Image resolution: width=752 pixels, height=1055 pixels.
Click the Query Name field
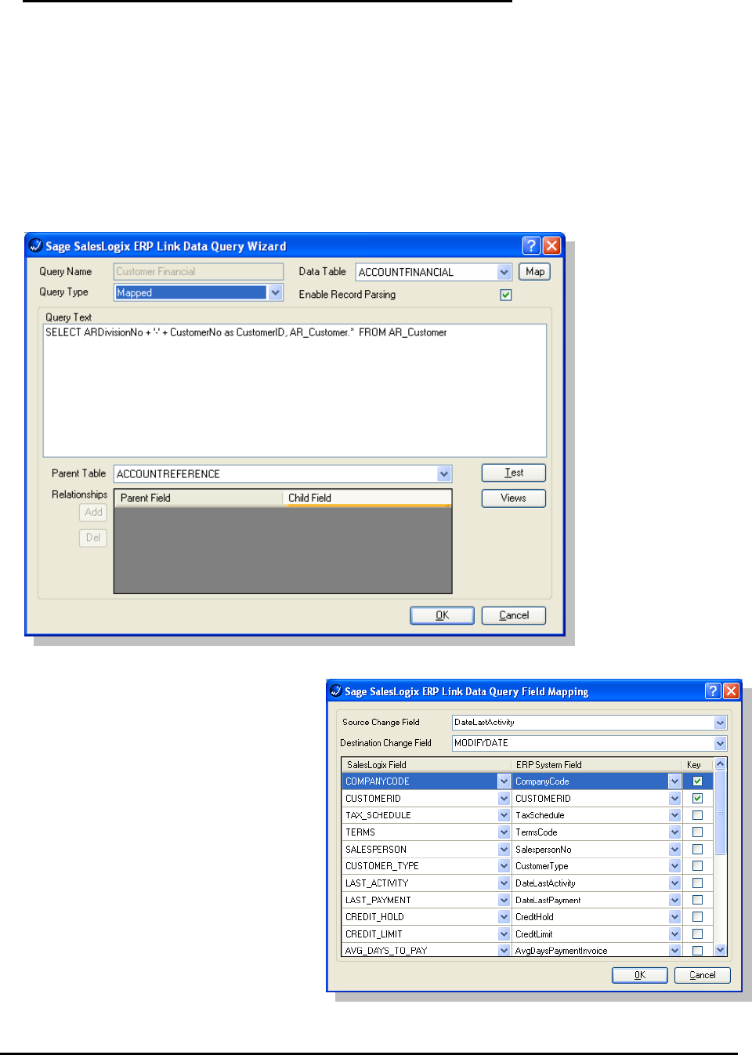199,271
